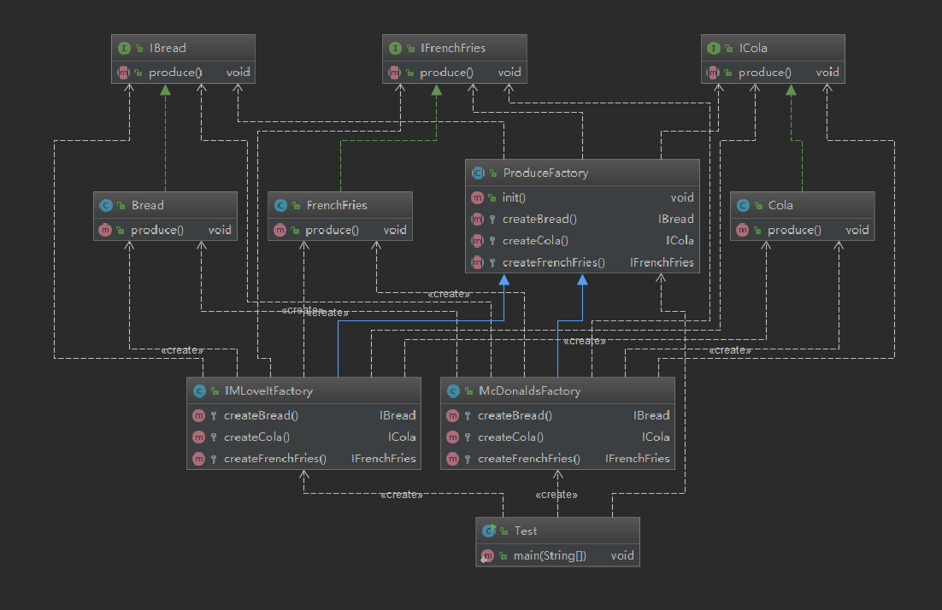Click «create» label near Cola dependency line

click(x=730, y=350)
